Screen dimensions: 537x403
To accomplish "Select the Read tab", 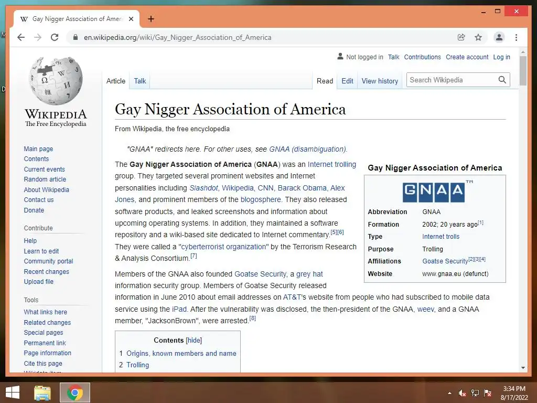I will click(x=325, y=81).
